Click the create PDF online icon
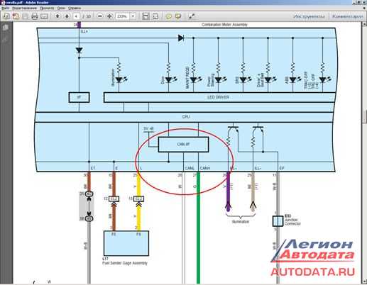The height and width of the screenshot is (285, 367). pos(6,16)
